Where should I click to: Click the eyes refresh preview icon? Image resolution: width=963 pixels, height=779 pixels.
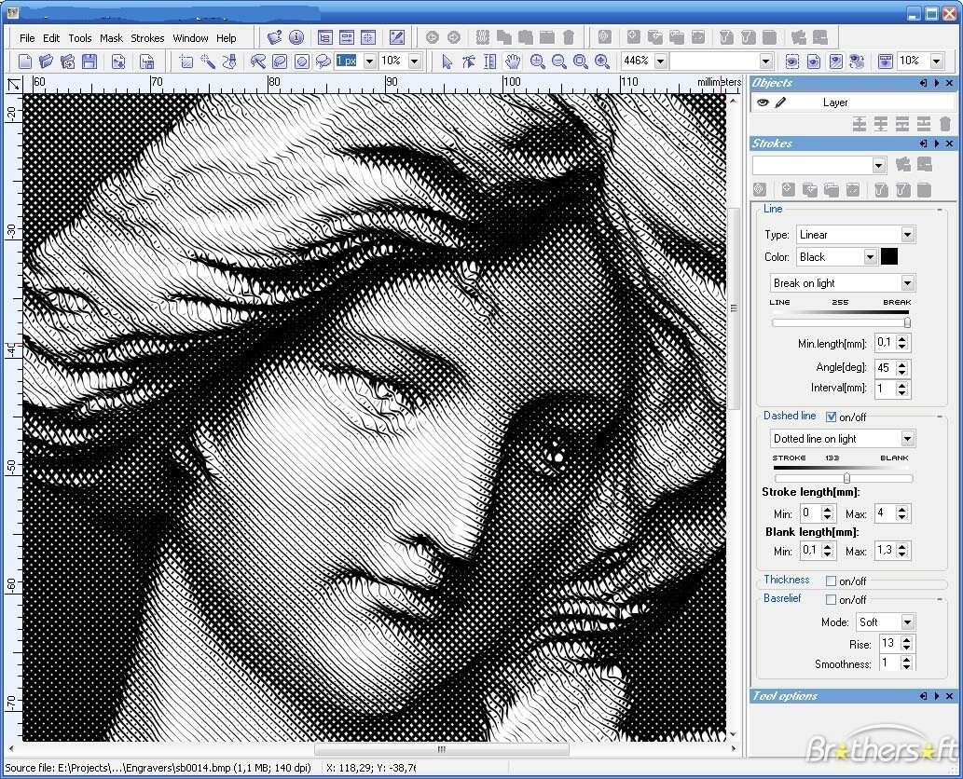click(x=857, y=61)
